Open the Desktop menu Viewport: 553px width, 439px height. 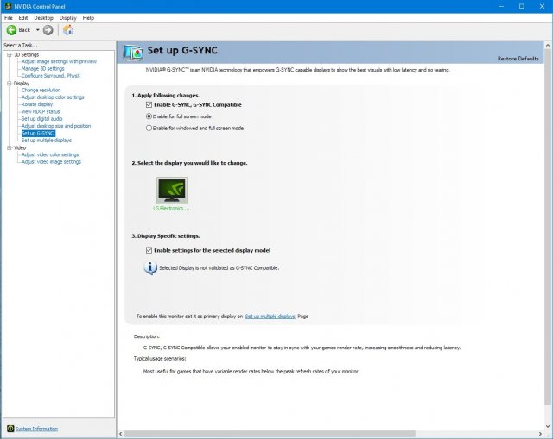click(x=42, y=17)
